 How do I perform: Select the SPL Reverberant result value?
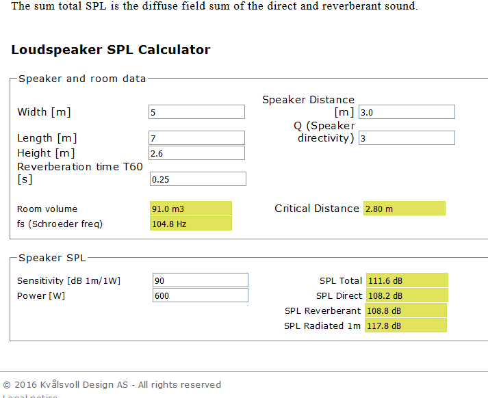click(x=407, y=310)
